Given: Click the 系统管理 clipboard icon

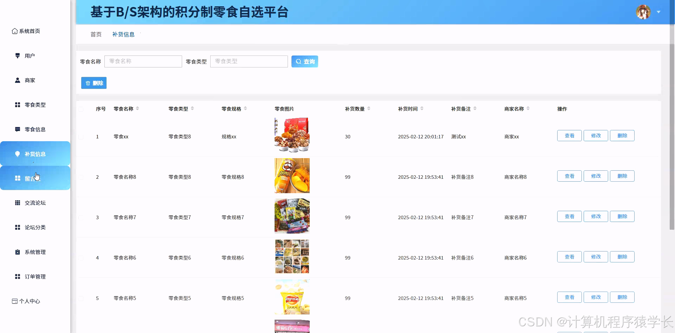Looking at the screenshot, I should (18, 252).
